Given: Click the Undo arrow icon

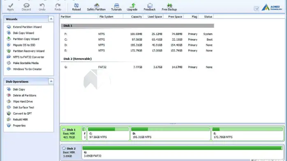Looking at the screenshot, I should (42, 5).
